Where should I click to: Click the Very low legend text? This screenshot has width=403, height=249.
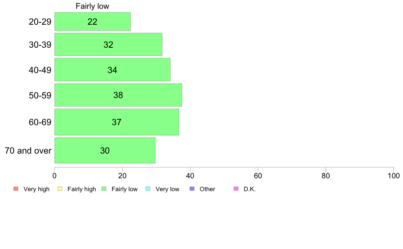coord(167,189)
